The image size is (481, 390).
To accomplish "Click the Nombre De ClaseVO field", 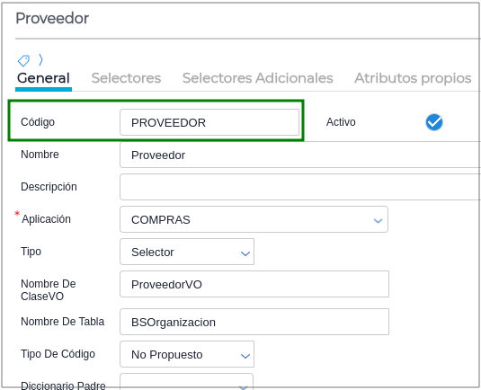I will pyautogui.click(x=254, y=284).
